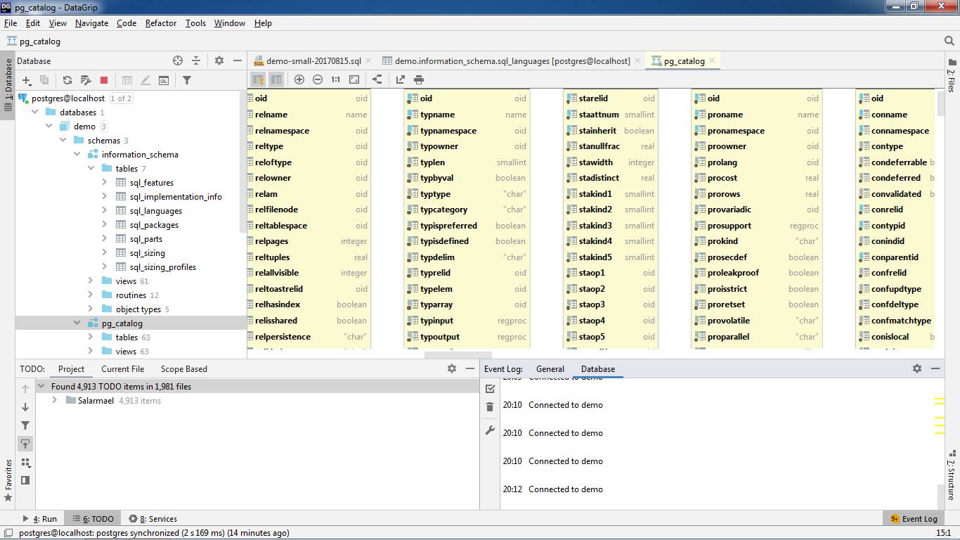Click the Filter icon in the Database toolbar

[187, 80]
